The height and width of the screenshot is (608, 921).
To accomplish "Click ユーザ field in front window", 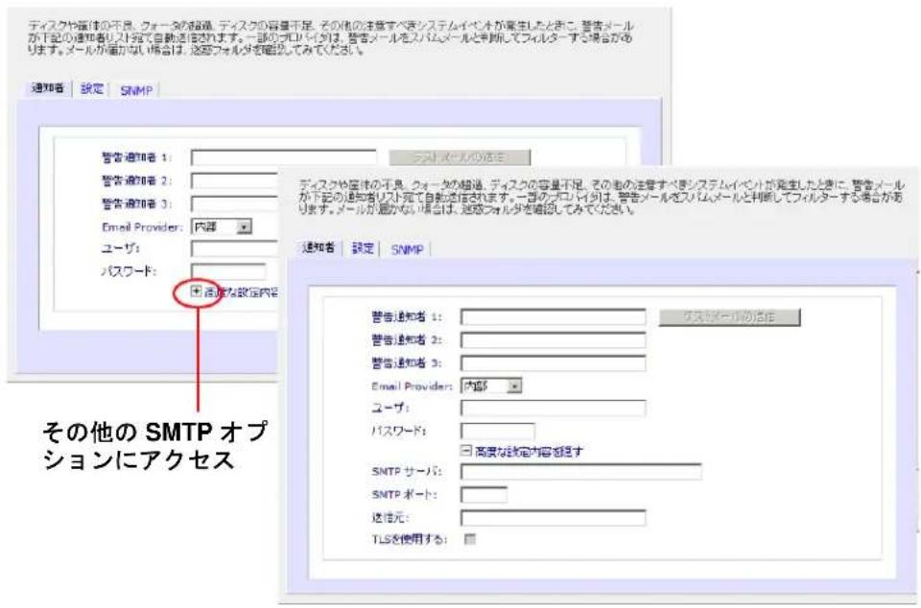I will pyautogui.click(x=554, y=408).
